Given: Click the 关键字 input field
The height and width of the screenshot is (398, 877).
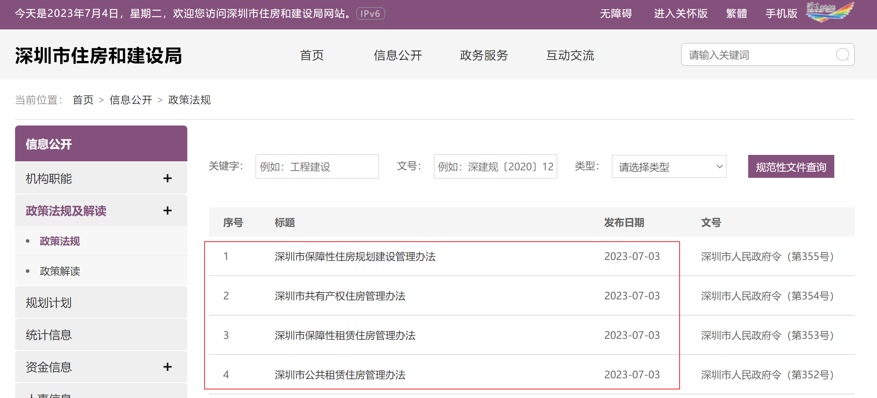Looking at the screenshot, I should pyautogui.click(x=317, y=167).
